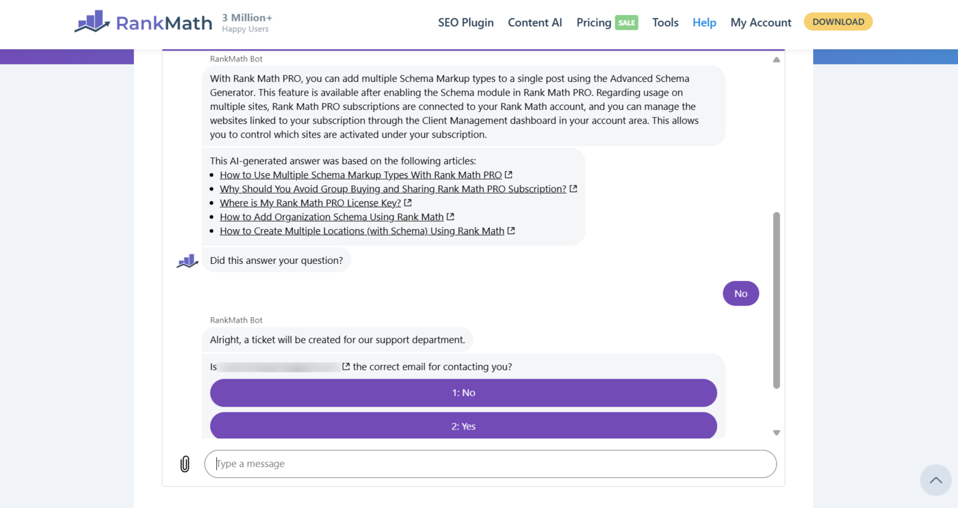Open the external link icon beside the email address
958x508 pixels.
[x=346, y=366]
